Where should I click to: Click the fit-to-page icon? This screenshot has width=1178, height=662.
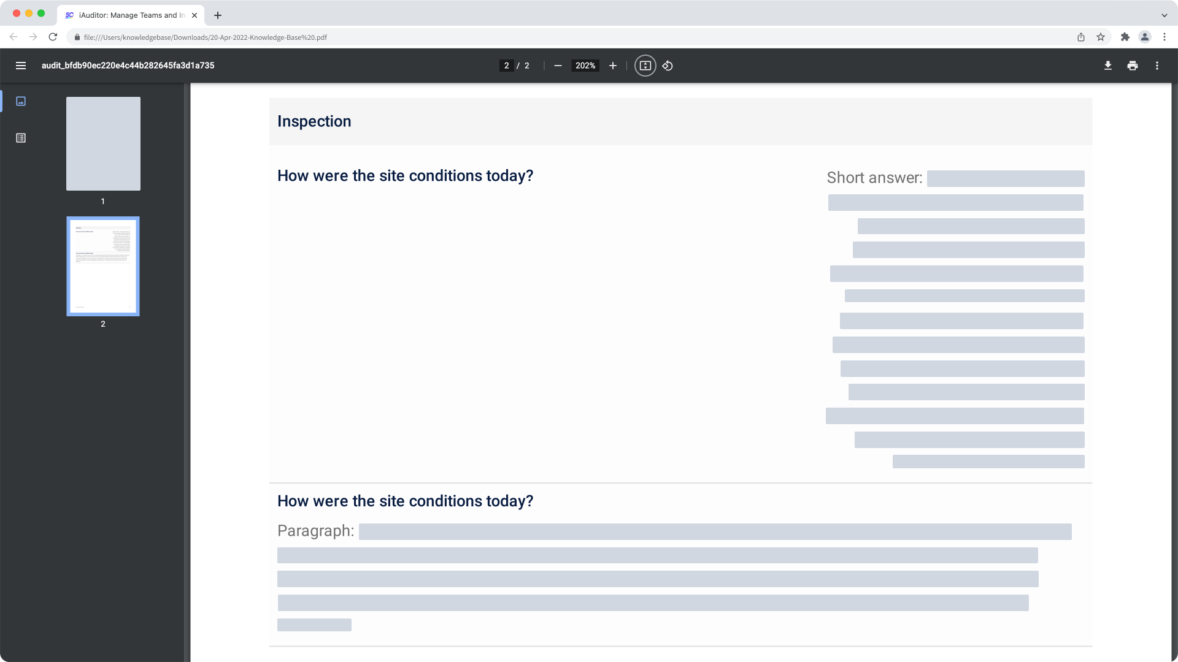(x=645, y=66)
